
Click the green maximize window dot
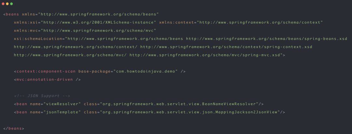[11, 4]
